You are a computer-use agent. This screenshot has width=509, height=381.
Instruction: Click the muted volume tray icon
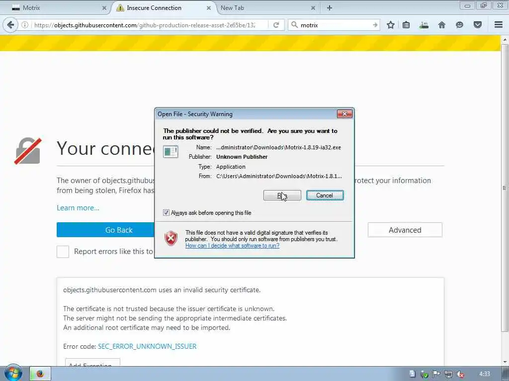460,374
